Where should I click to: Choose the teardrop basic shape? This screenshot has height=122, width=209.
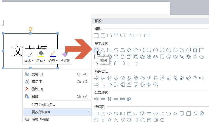coord(188,50)
